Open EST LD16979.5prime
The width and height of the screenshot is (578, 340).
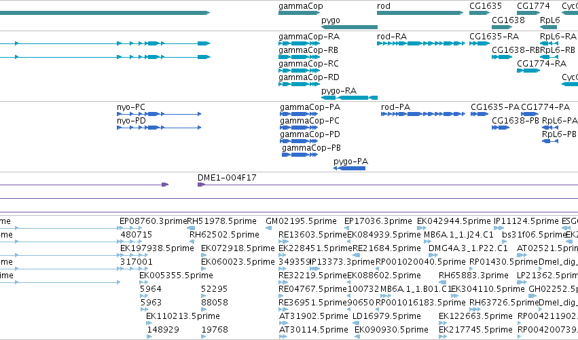(x=386, y=316)
